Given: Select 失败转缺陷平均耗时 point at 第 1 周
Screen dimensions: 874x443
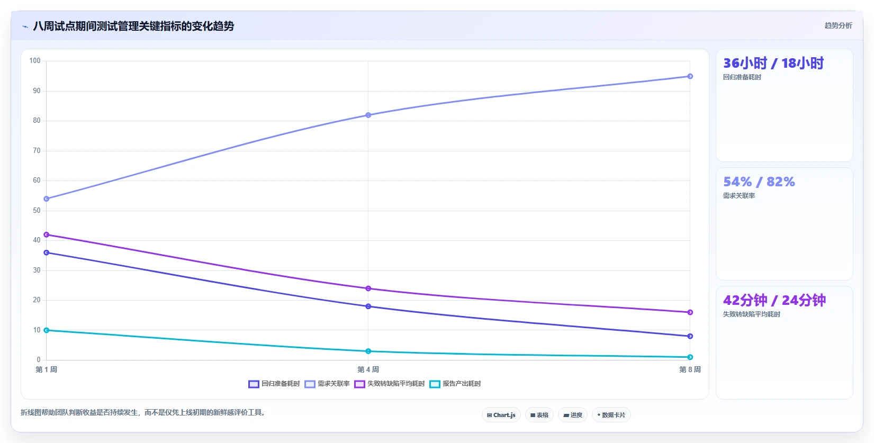Looking at the screenshot, I should coord(47,234).
